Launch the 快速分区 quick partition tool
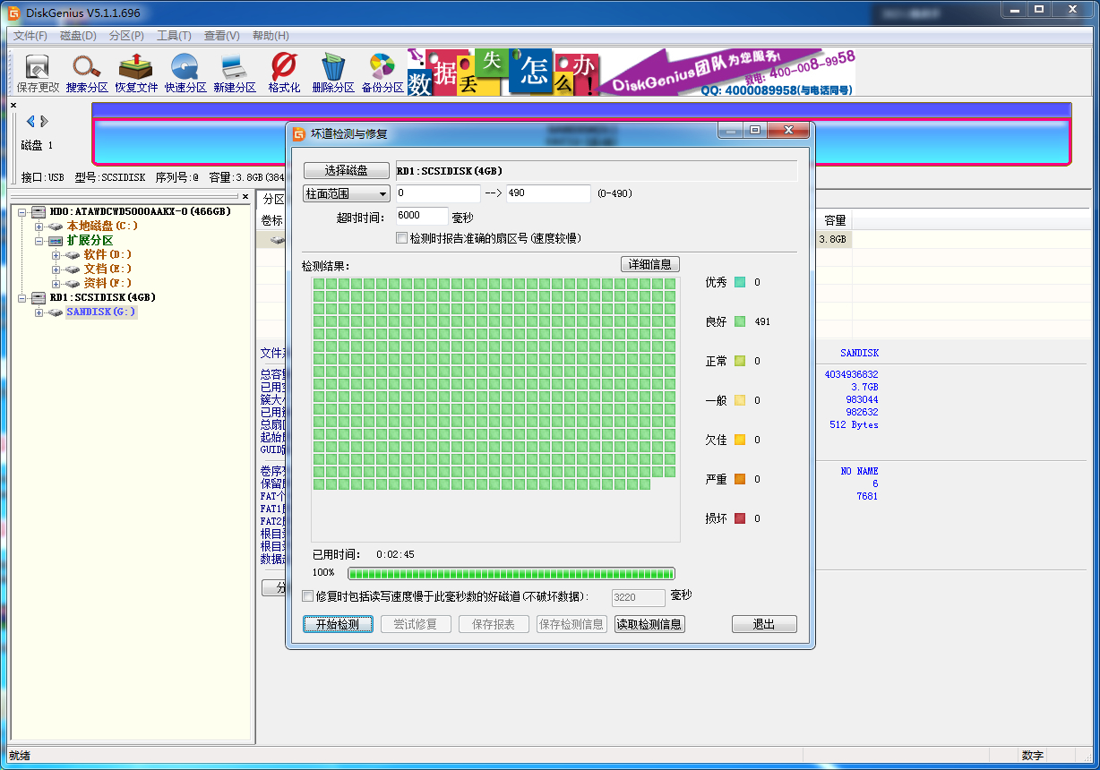Screen dimensions: 1100x770 click(185, 67)
